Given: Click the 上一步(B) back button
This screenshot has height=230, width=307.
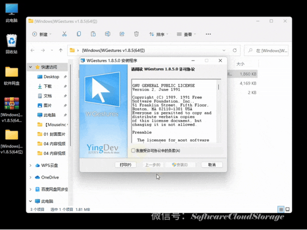Looking at the screenshot, I should coord(153,165).
